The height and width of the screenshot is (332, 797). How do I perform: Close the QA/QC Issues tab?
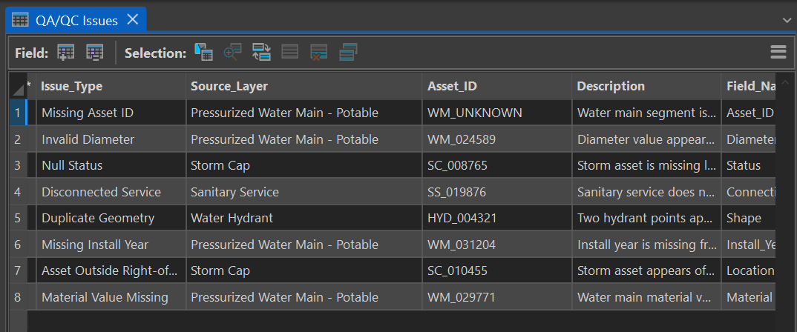(132, 20)
